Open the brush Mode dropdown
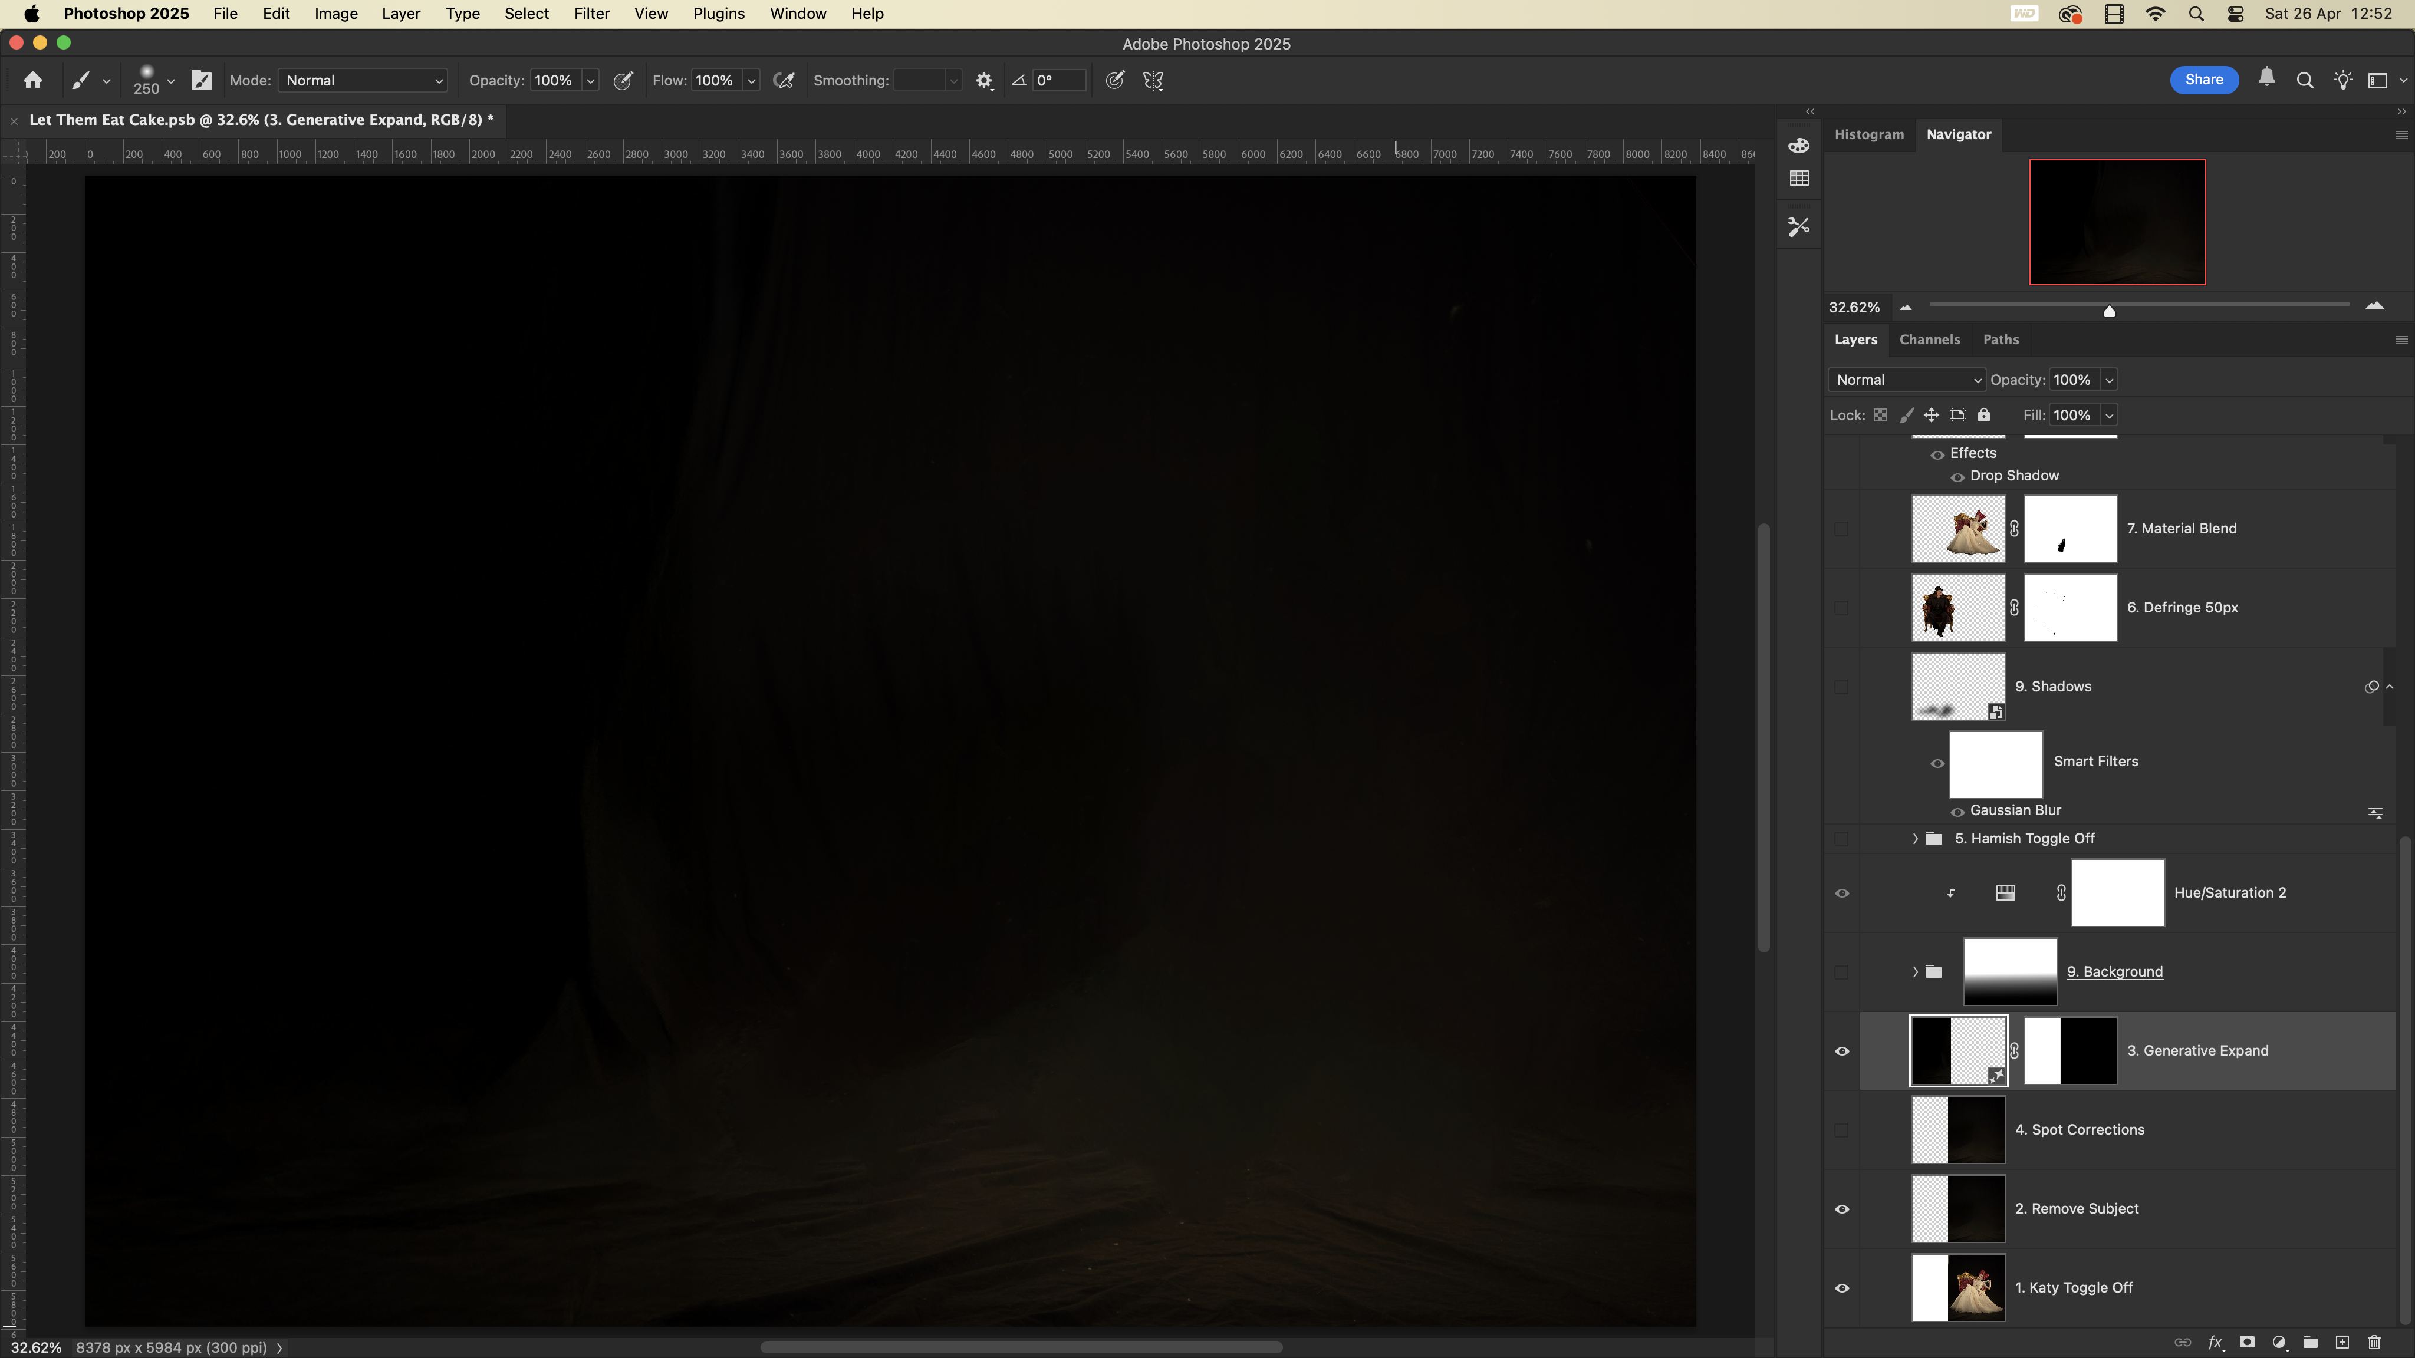 pyautogui.click(x=363, y=81)
